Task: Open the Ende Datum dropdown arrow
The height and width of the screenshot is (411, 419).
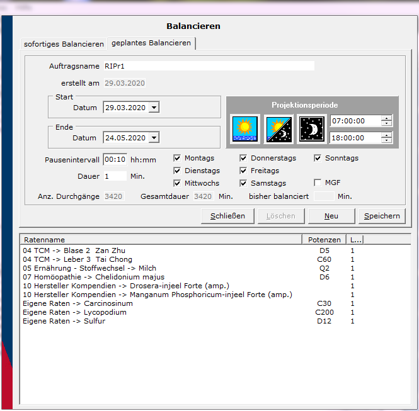Action: pos(154,138)
